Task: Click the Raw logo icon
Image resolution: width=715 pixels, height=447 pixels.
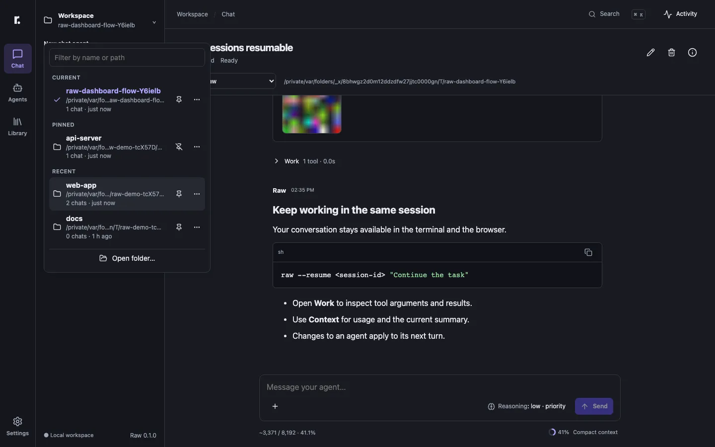Action: (17, 20)
